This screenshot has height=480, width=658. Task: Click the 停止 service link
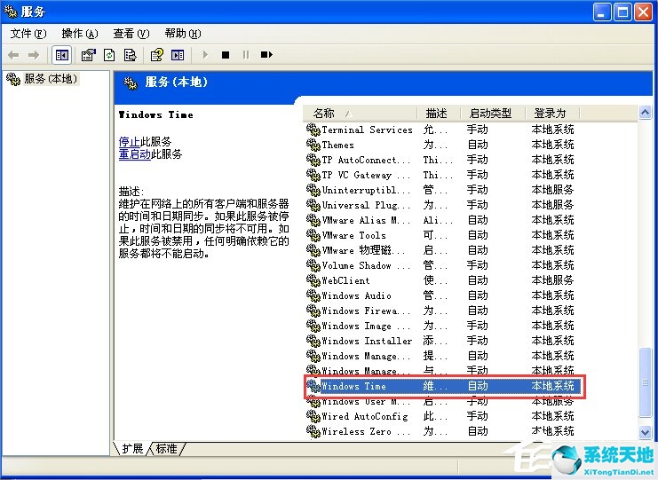pos(129,142)
